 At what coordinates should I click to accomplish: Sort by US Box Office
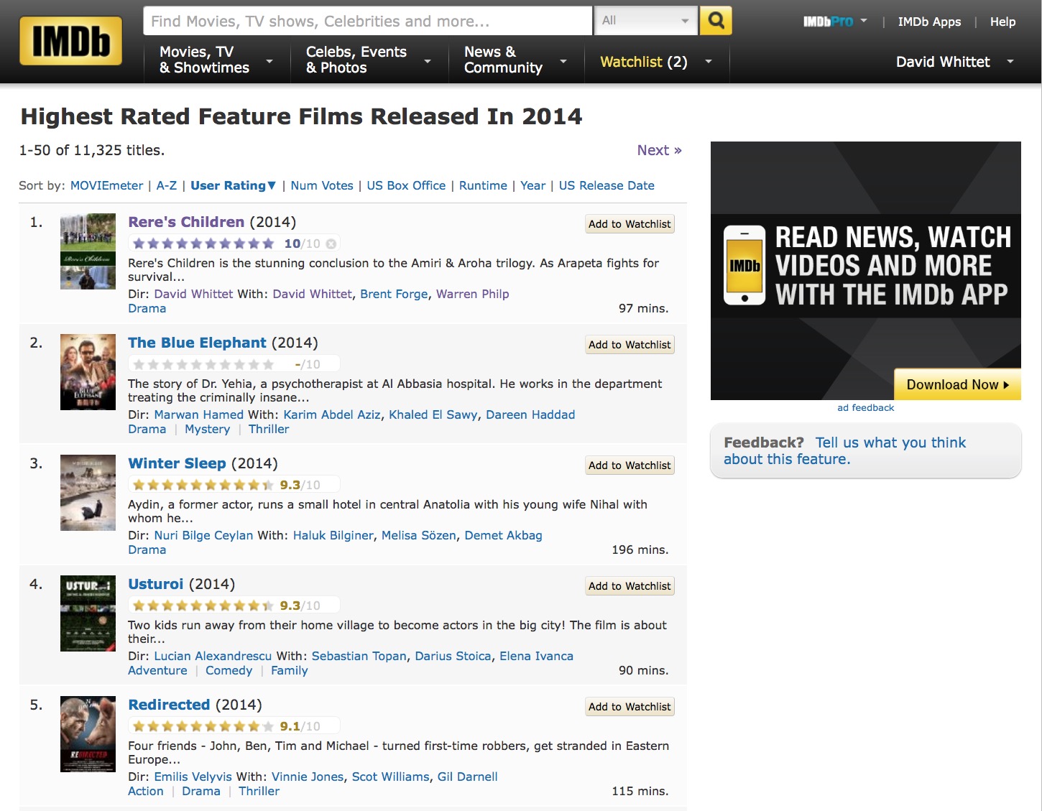click(x=406, y=185)
